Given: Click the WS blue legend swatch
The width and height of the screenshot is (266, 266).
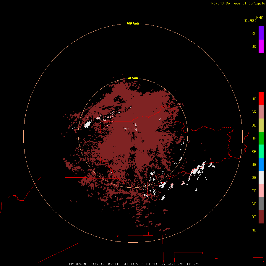Looking at the screenshot, I should (x=261, y=164).
